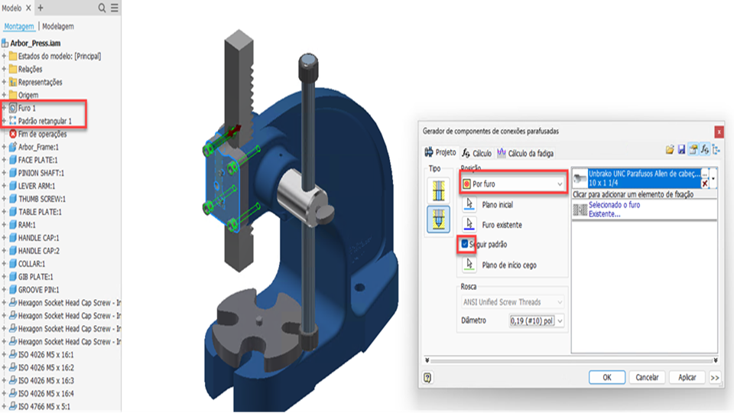
Task: Switch to the Projeto tab
Action: tap(440, 153)
